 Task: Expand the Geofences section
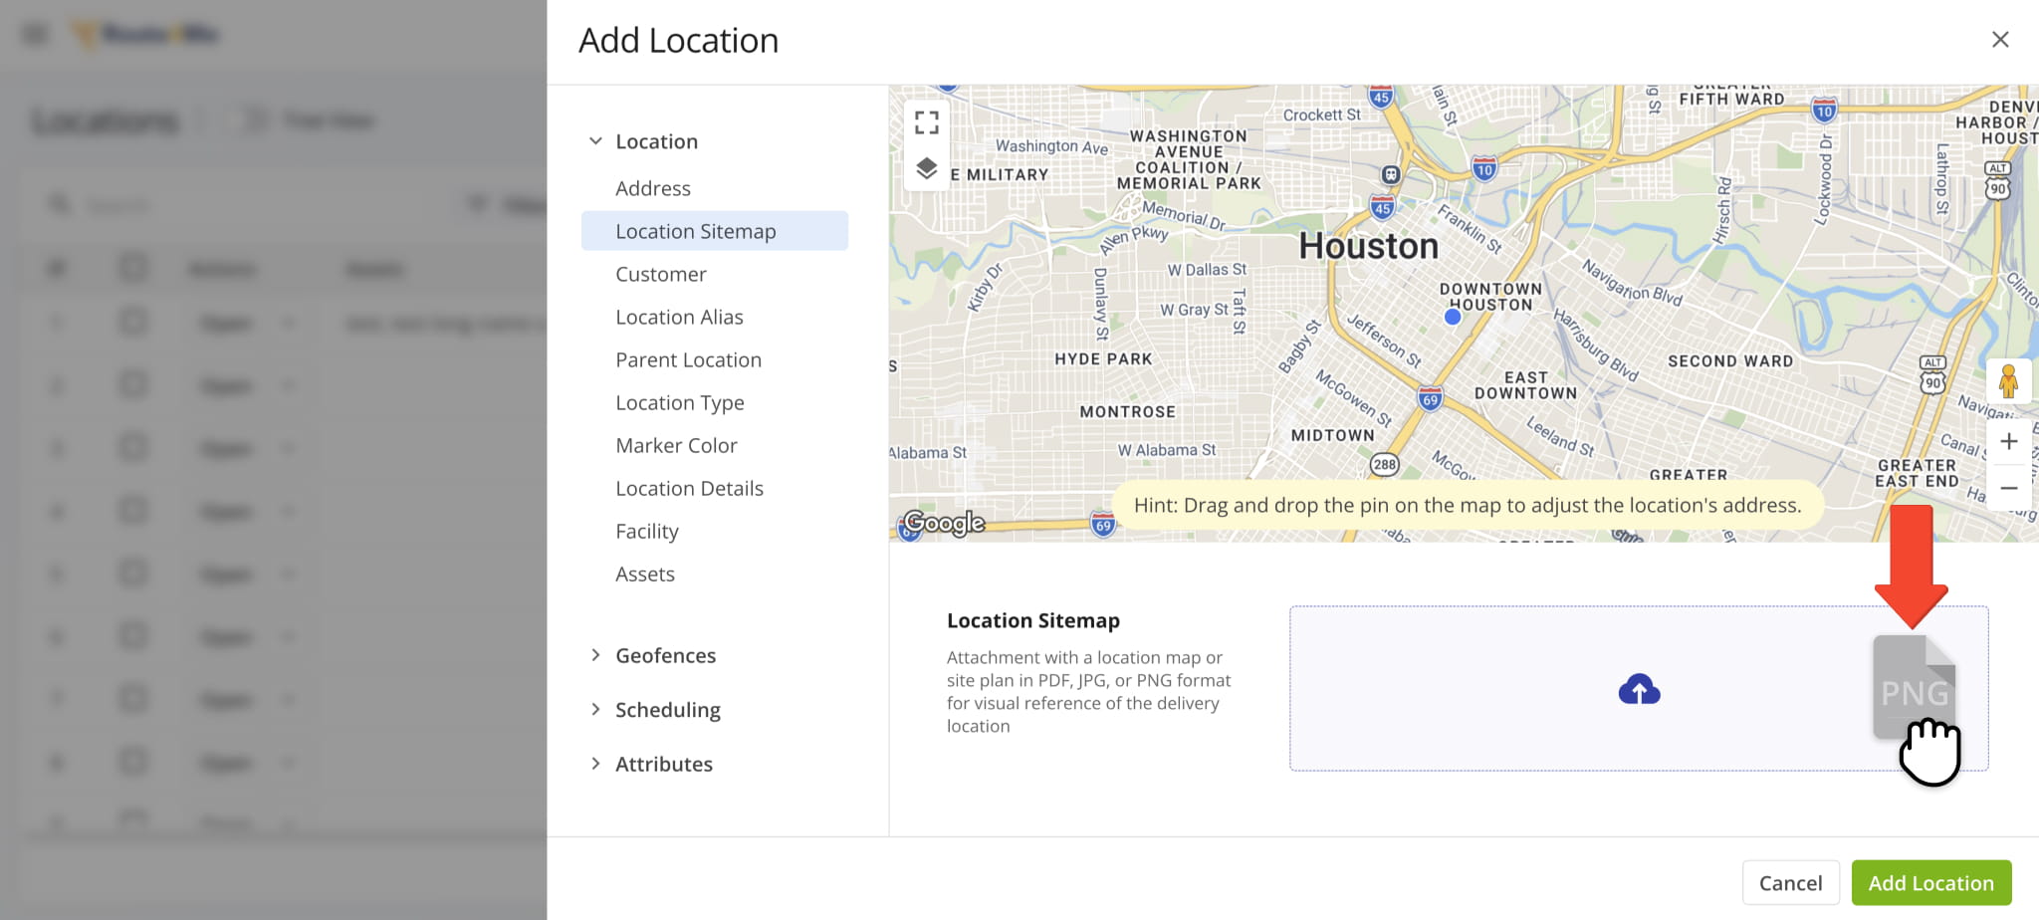click(595, 655)
